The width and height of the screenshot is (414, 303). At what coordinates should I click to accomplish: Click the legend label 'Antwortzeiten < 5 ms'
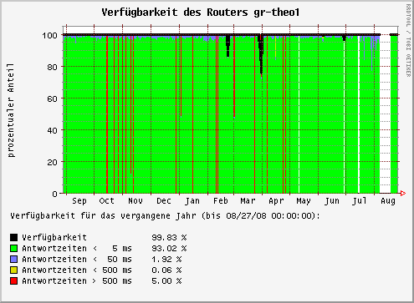pyautogui.click(x=77, y=248)
